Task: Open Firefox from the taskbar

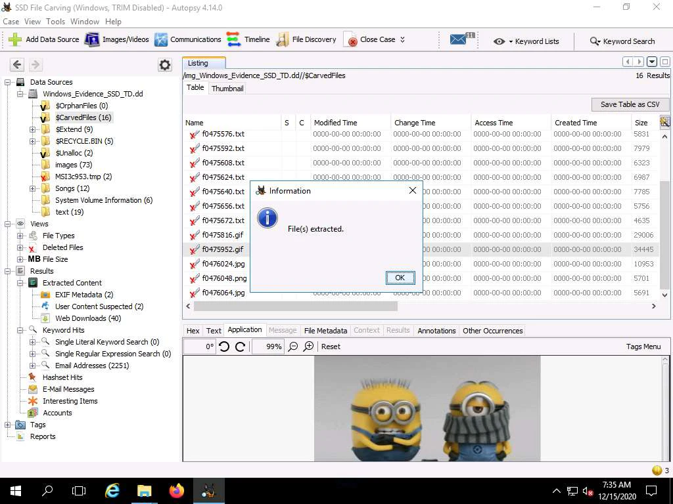Action: (x=176, y=491)
